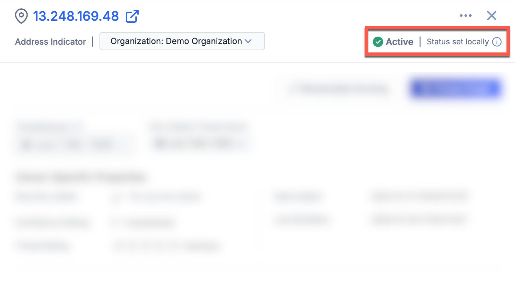
Task: Open the 13.248.169.48 indicator link
Action: (x=76, y=16)
